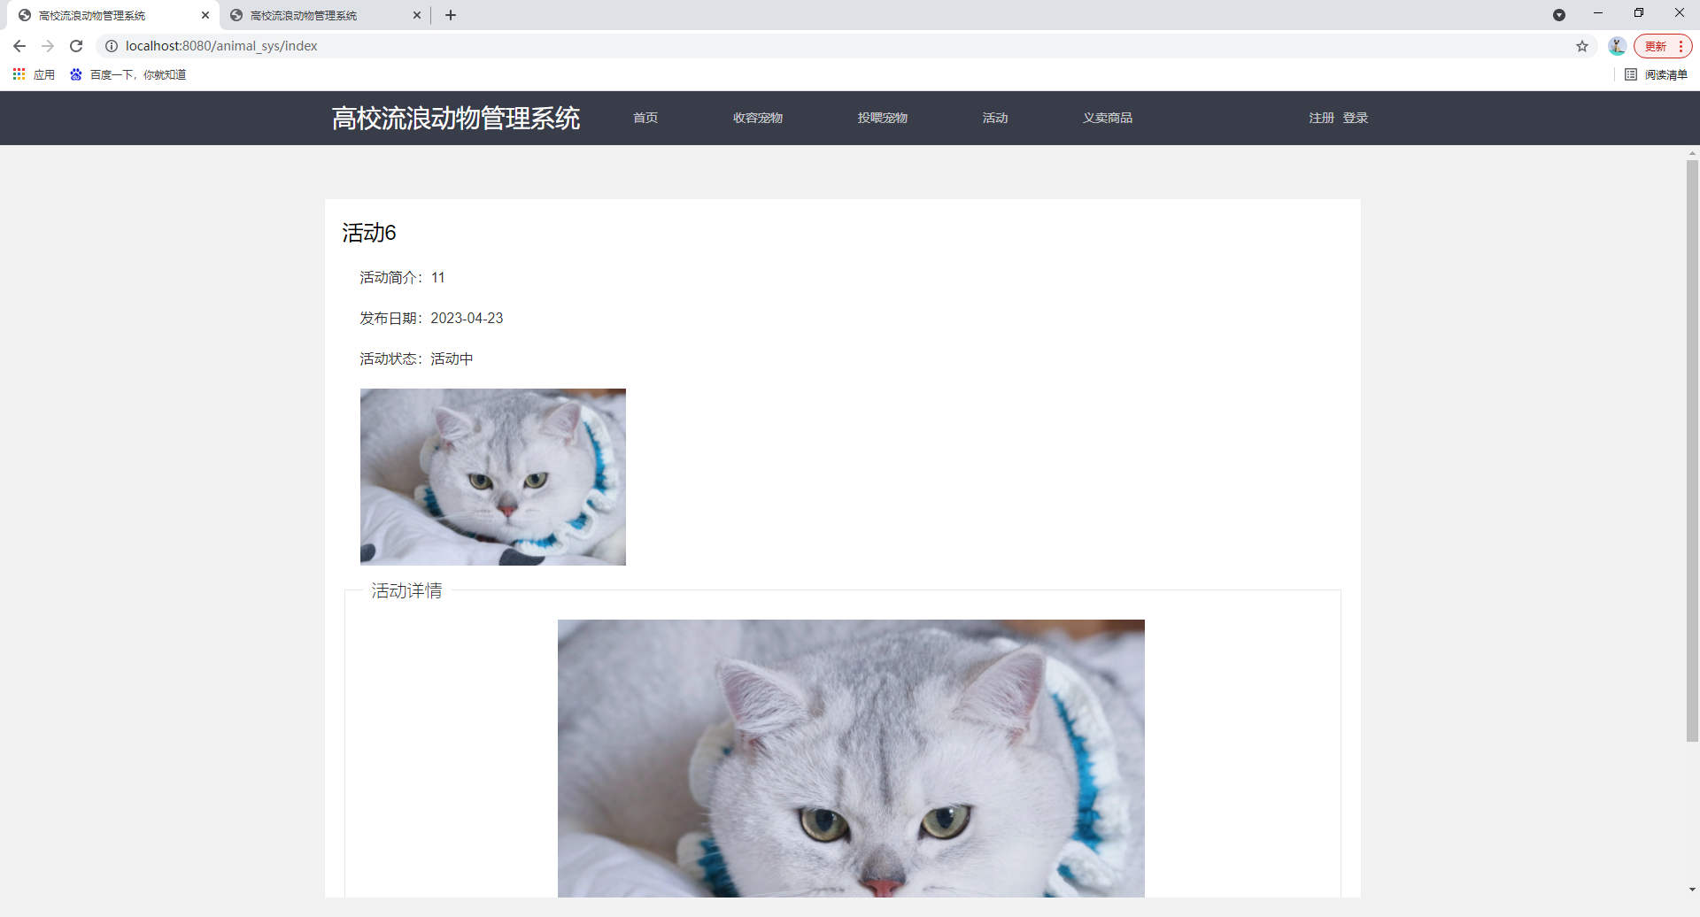Go back with the browser back arrow
Viewport: 1700px width, 917px height.
click(x=19, y=46)
